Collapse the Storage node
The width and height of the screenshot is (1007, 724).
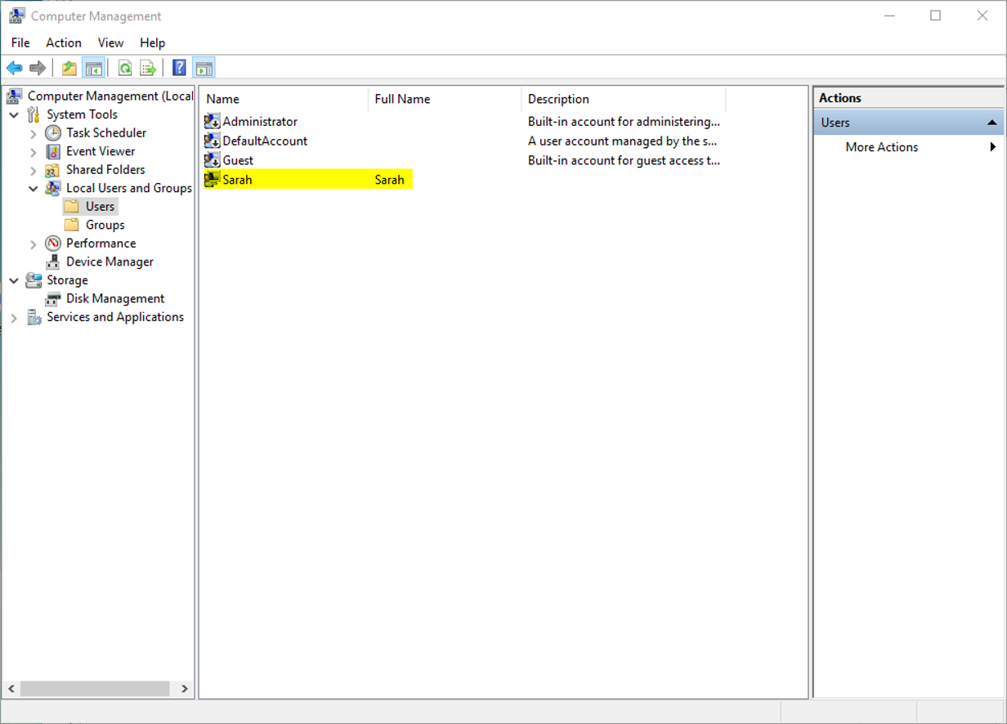coord(14,280)
